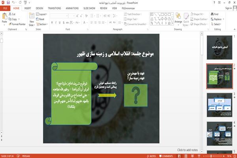
Task: Switch to Slide Sorter view in status bar
Action: [x=186, y=156]
